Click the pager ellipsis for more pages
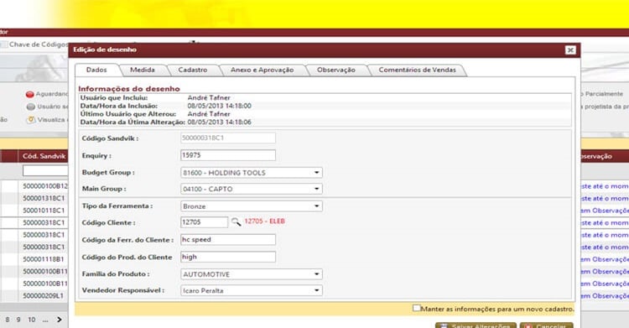Viewport: 629px width, 328px height. point(45,320)
